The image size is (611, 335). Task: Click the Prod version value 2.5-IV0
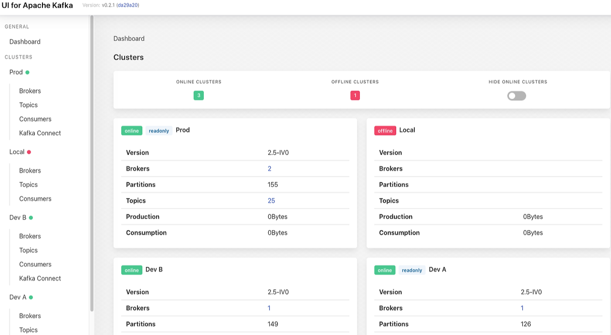click(278, 153)
